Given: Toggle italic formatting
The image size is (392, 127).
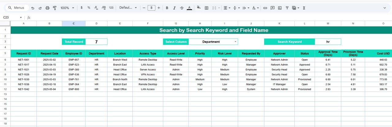Looking at the screenshot, I should click(x=175, y=8).
